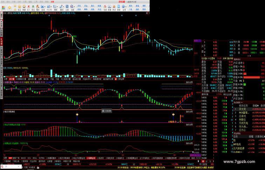The height and width of the screenshot is (170, 265).
Task: Select 云办公 in hot sectors list
Action: click(x=242, y=130)
